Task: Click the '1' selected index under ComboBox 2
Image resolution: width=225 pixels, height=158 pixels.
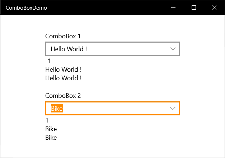Action: pos(47,120)
